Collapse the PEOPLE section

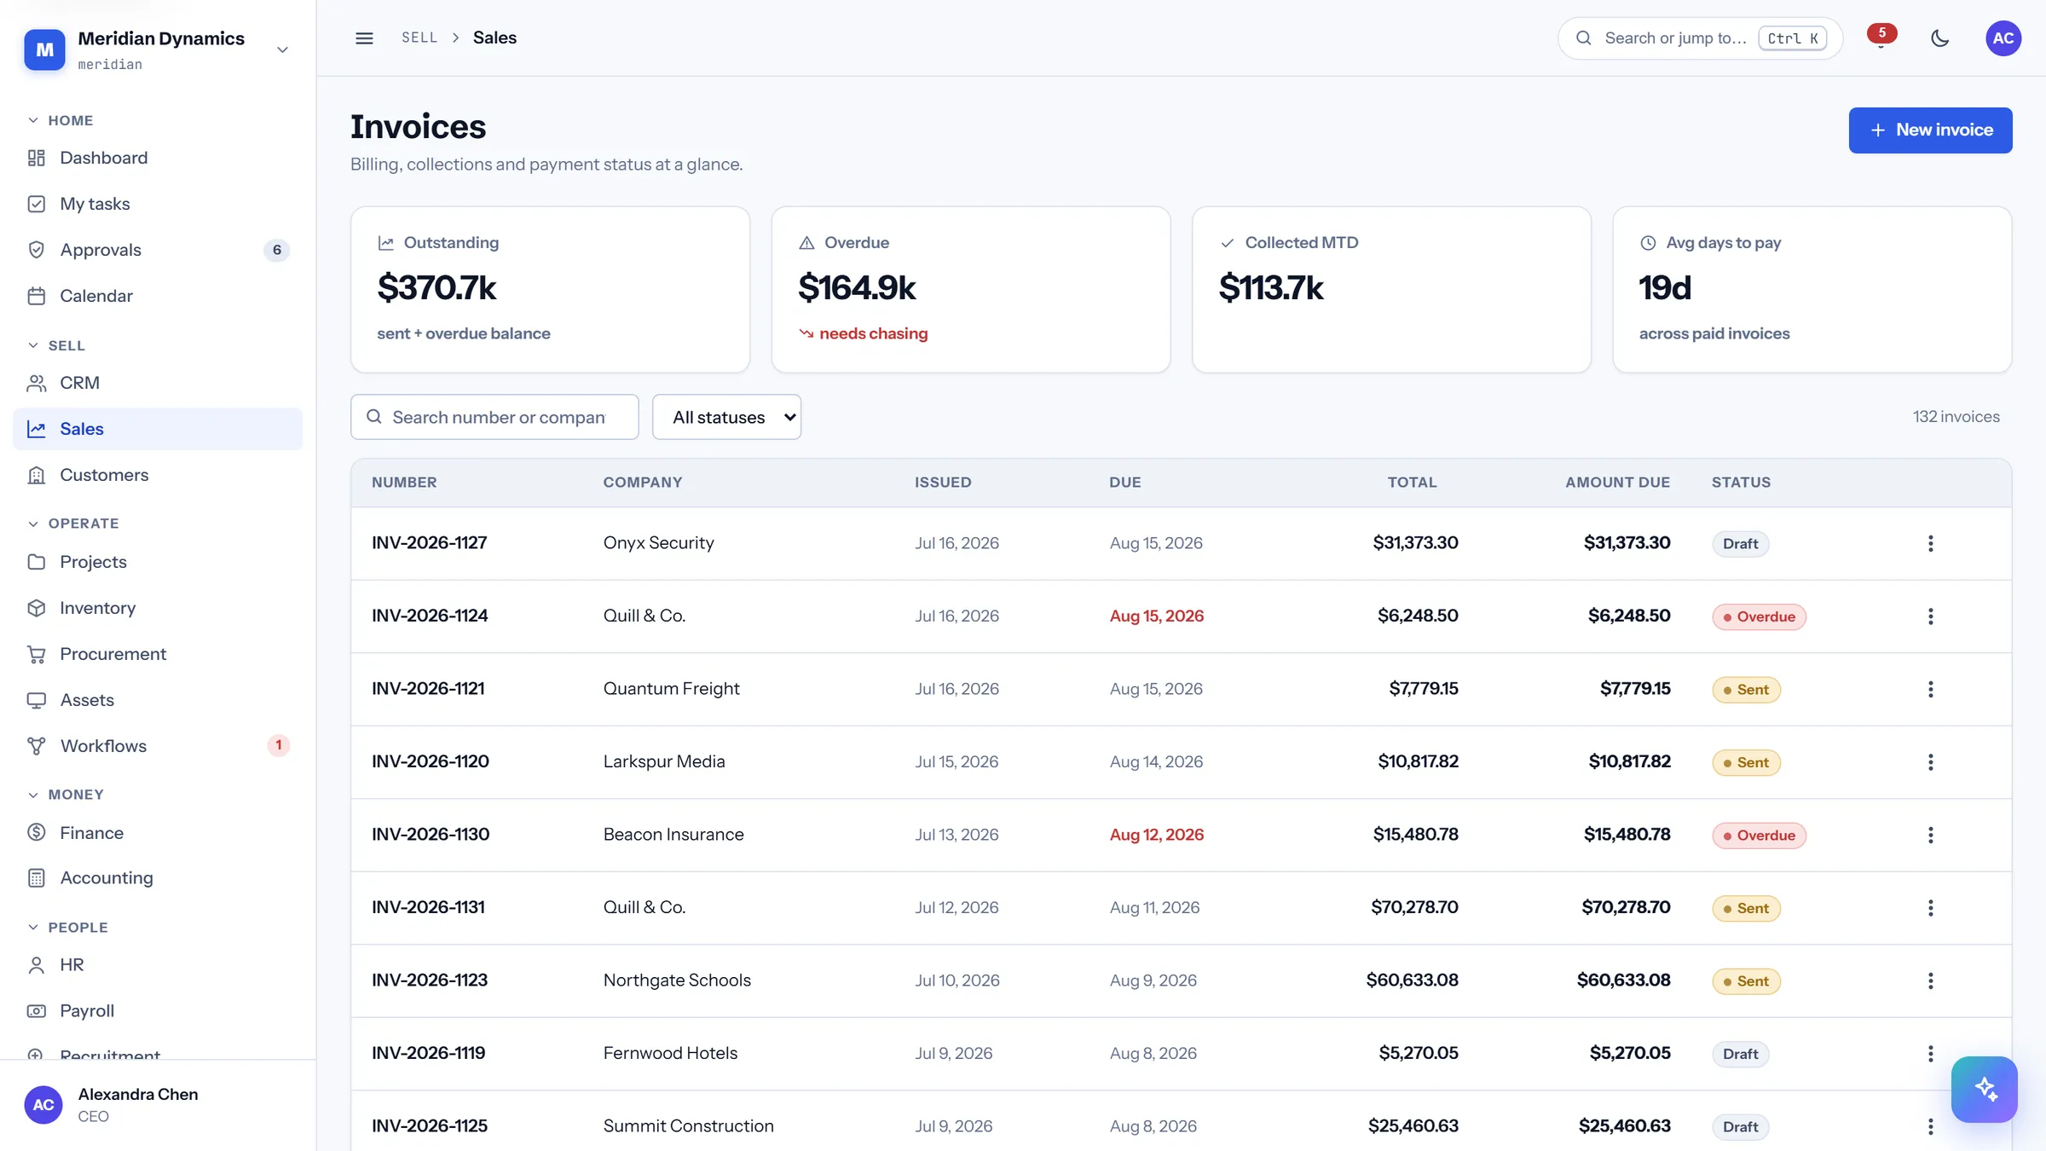point(67,928)
